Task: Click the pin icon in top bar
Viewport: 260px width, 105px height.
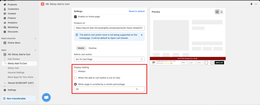Action: coord(251,4)
